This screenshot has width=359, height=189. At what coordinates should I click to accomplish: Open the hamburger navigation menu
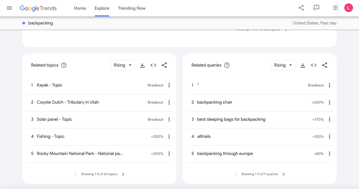[x=9, y=8]
